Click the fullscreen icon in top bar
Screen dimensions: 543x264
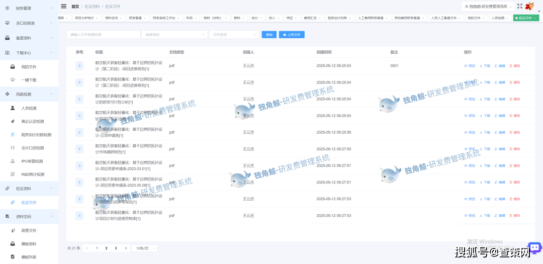point(520,6)
